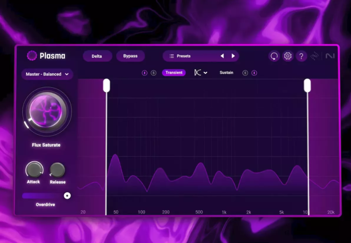Image resolution: width=351 pixels, height=243 pixels.
Task: Open the Presets list menu
Action: click(x=180, y=56)
